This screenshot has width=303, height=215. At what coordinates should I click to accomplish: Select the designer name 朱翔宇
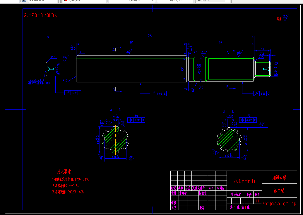tap(183, 193)
